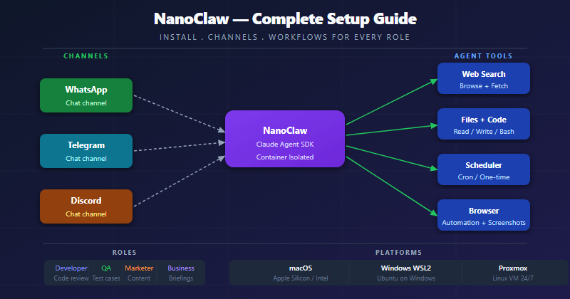The width and height of the screenshot is (570, 299).
Task: Click the Business role label
Action: 181,268
